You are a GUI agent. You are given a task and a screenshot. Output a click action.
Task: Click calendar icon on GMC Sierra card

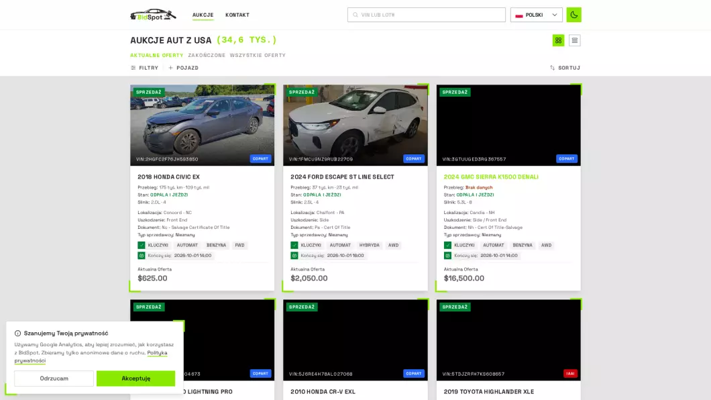(x=447, y=256)
